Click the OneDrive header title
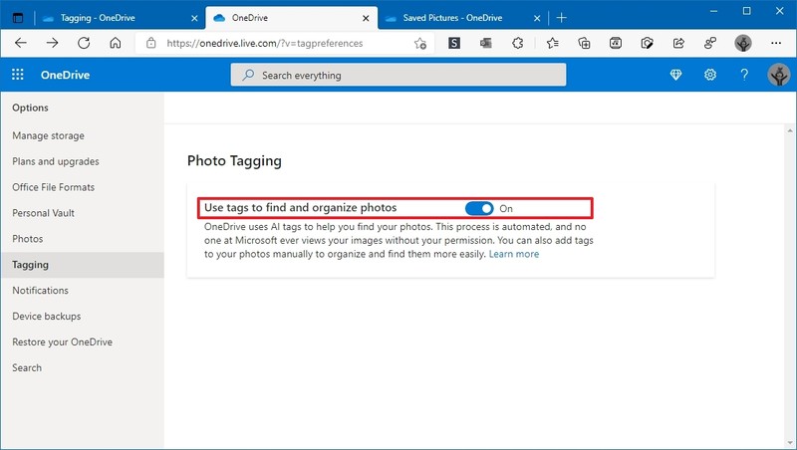 pyautogui.click(x=65, y=75)
